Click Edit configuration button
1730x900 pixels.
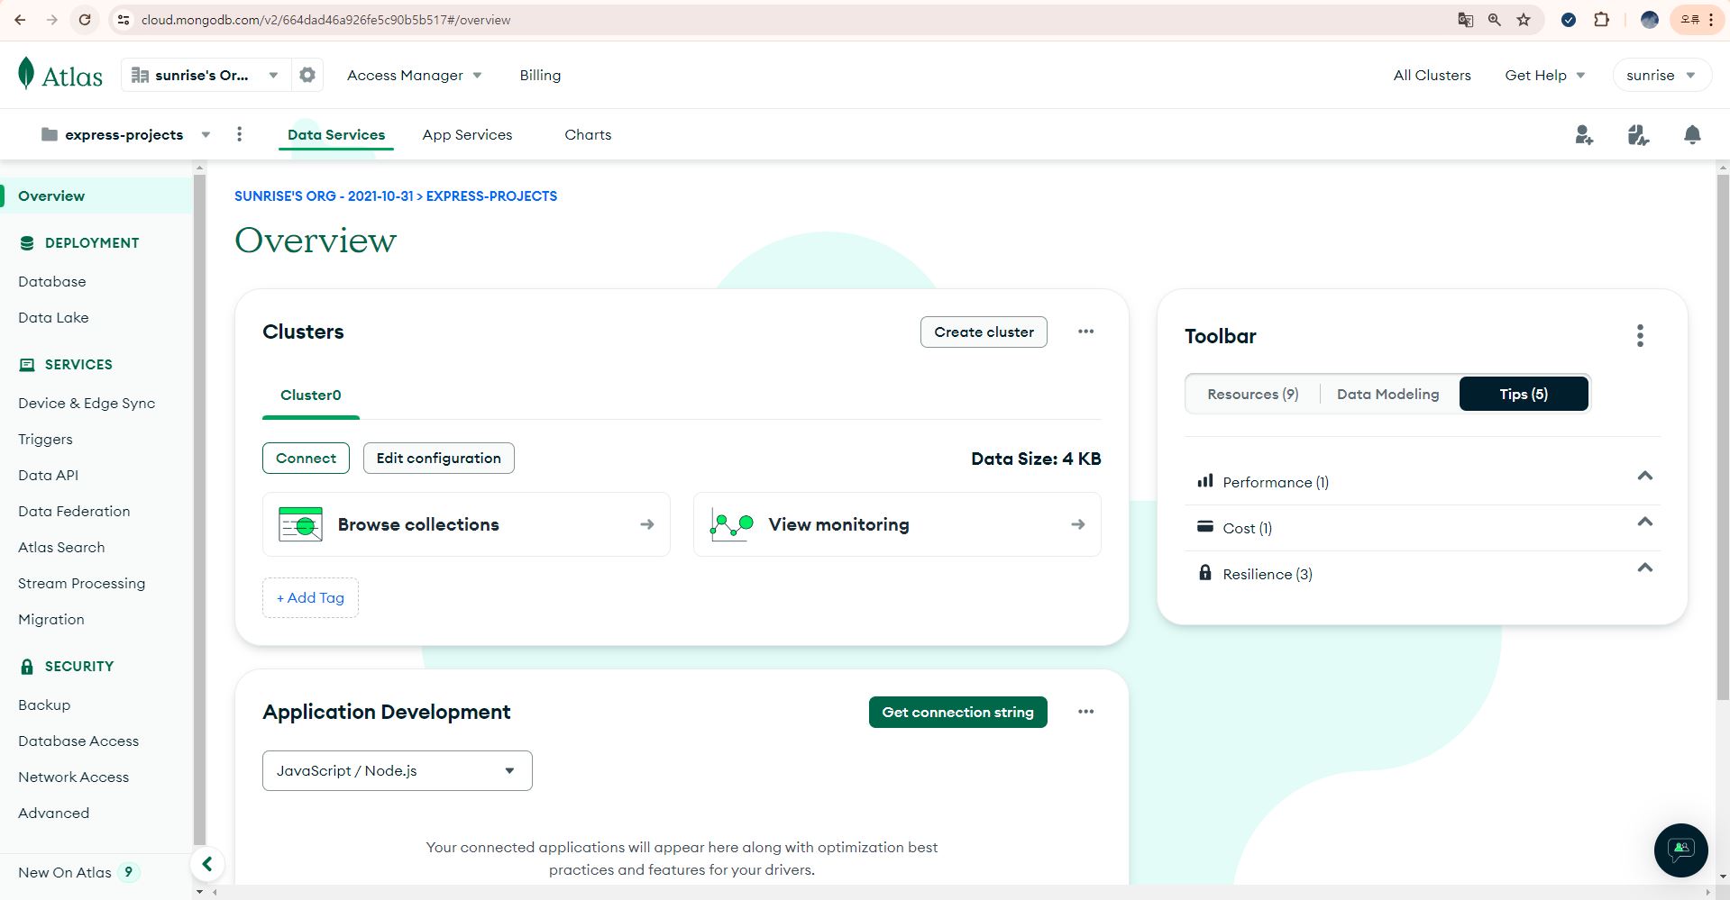(x=438, y=459)
